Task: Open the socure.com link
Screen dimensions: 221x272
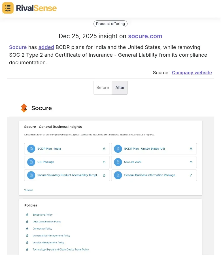Action: [145, 36]
